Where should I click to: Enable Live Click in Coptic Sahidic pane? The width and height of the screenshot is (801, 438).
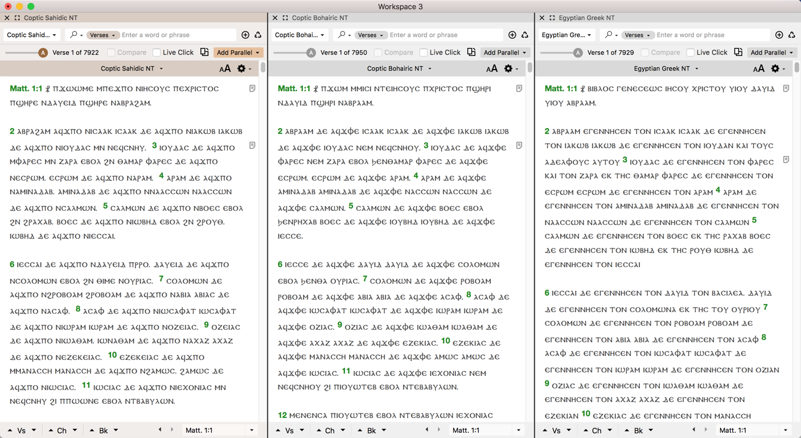coord(157,52)
